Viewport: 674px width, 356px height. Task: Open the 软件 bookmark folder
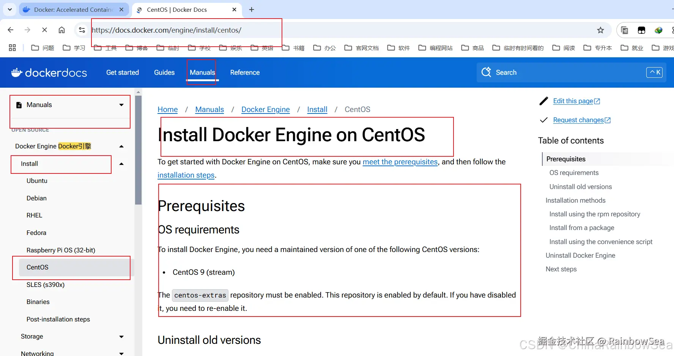click(398, 48)
